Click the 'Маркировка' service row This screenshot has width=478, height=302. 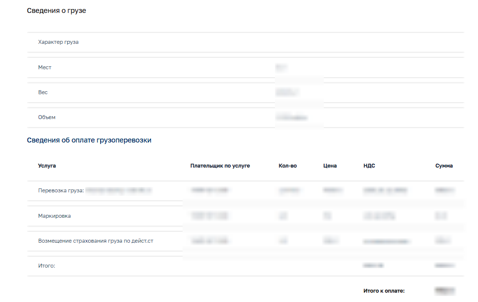click(54, 216)
